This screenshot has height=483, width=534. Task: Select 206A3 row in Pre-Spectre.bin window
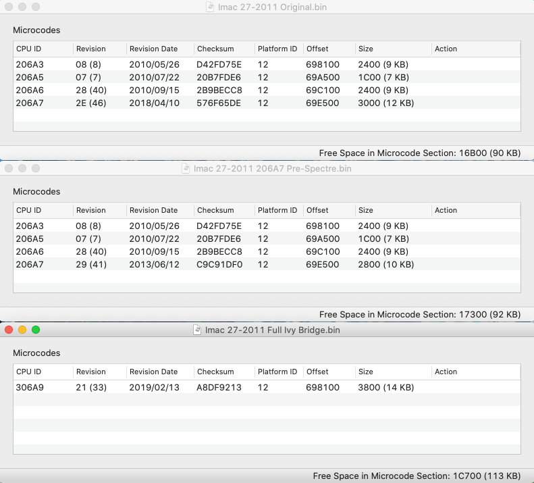click(x=267, y=226)
